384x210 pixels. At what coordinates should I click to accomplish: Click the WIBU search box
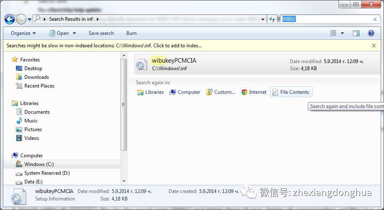coord(329,19)
